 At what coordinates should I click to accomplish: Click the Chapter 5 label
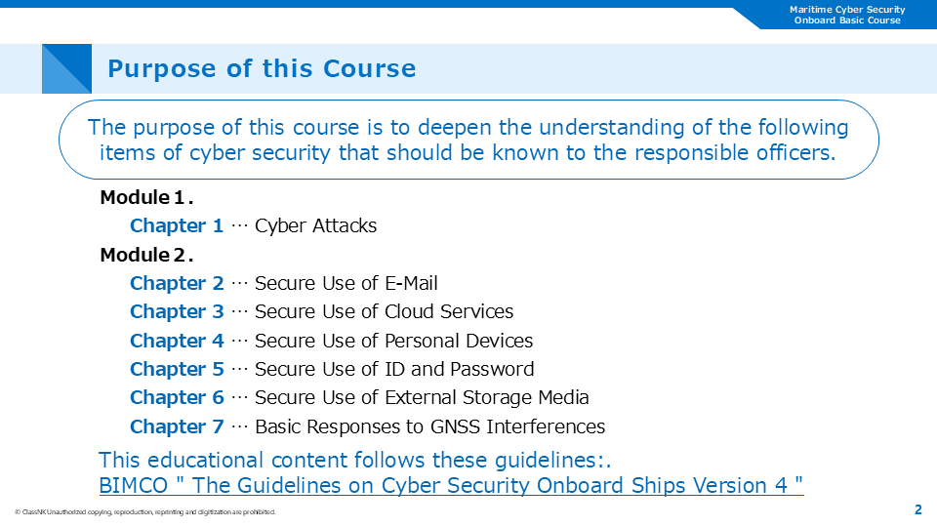pyautogui.click(x=177, y=369)
